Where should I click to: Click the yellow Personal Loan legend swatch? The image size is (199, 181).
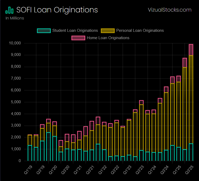point(107,30)
